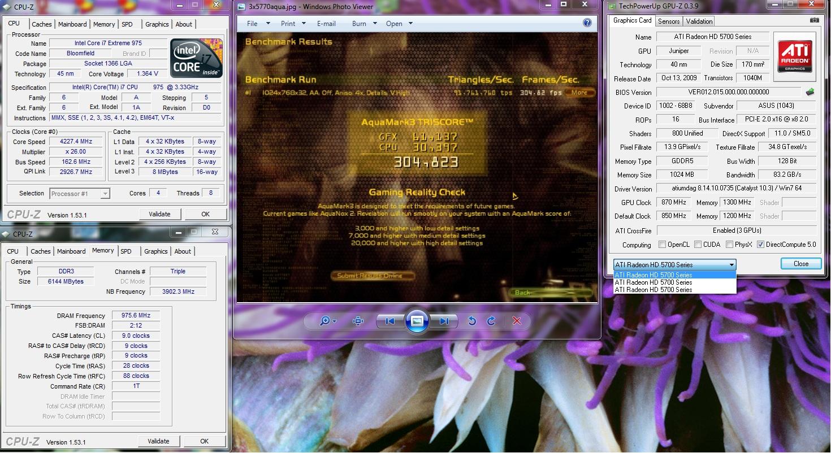Screen dimensions: 831x453
Task: Click top CPU-Z window title bar icon
Action: [x=7, y=7]
